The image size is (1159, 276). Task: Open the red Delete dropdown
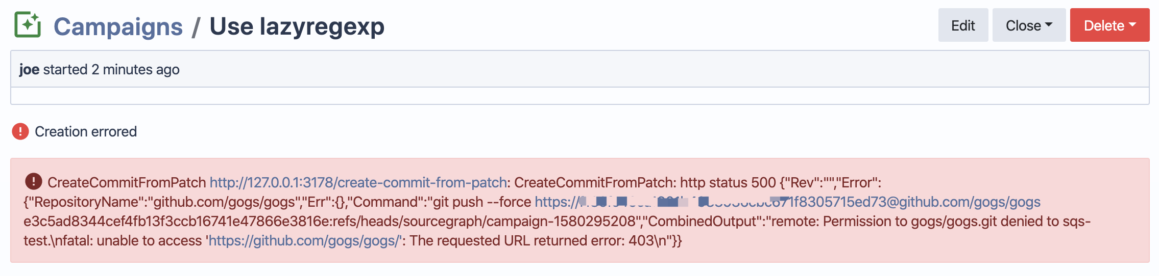tap(1109, 25)
